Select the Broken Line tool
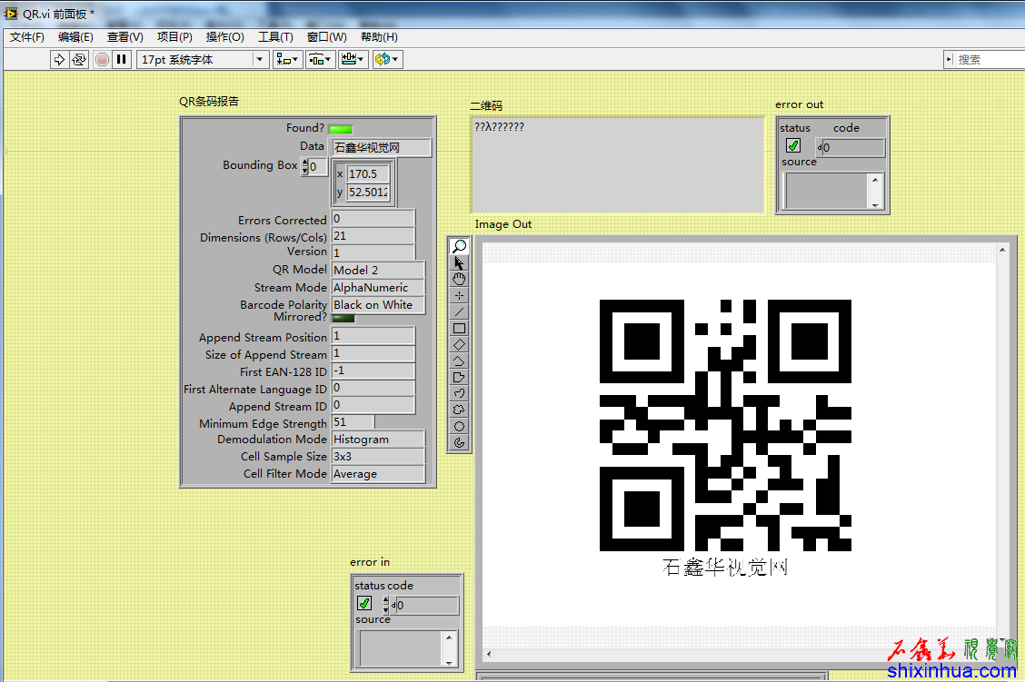Image resolution: width=1025 pixels, height=682 pixels. 459,361
